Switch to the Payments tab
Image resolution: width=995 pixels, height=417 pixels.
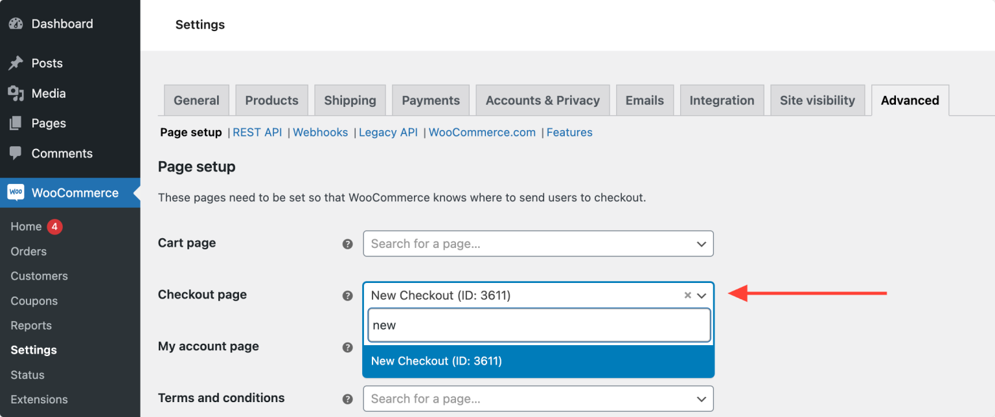tap(430, 100)
